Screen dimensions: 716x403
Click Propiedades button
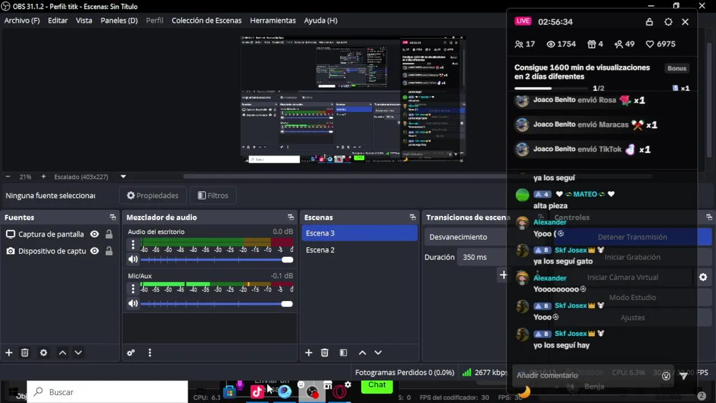(152, 195)
